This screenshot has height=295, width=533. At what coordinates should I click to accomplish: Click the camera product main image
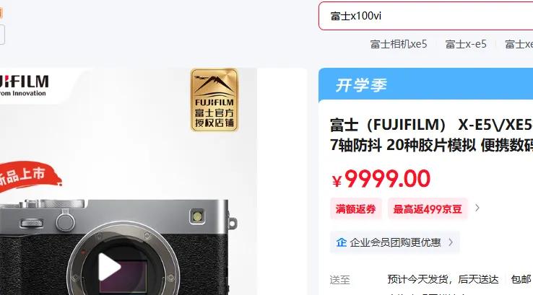(128, 181)
